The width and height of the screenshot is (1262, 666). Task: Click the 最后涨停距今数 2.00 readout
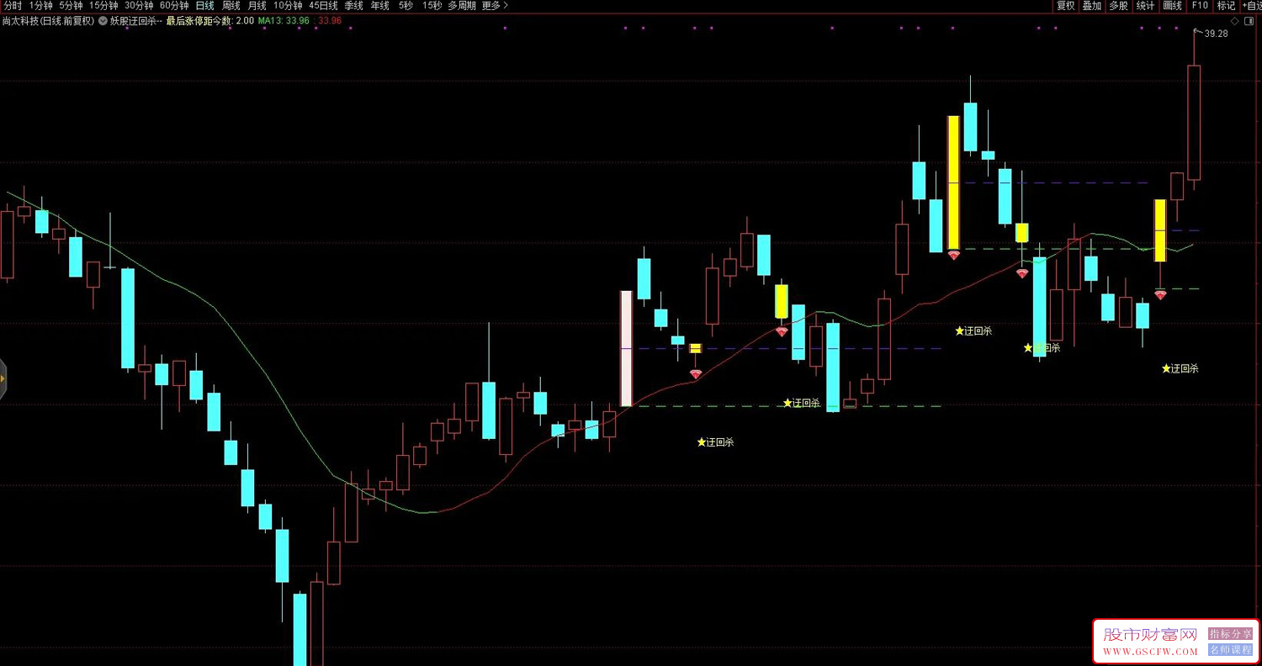[209, 20]
